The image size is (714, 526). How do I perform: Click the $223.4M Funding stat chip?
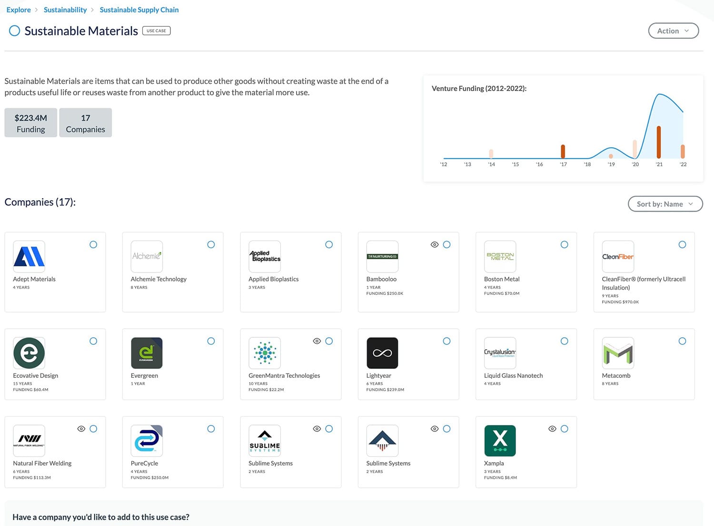coord(30,122)
